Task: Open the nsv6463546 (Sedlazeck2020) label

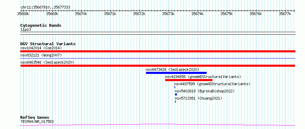Action: click(47, 62)
